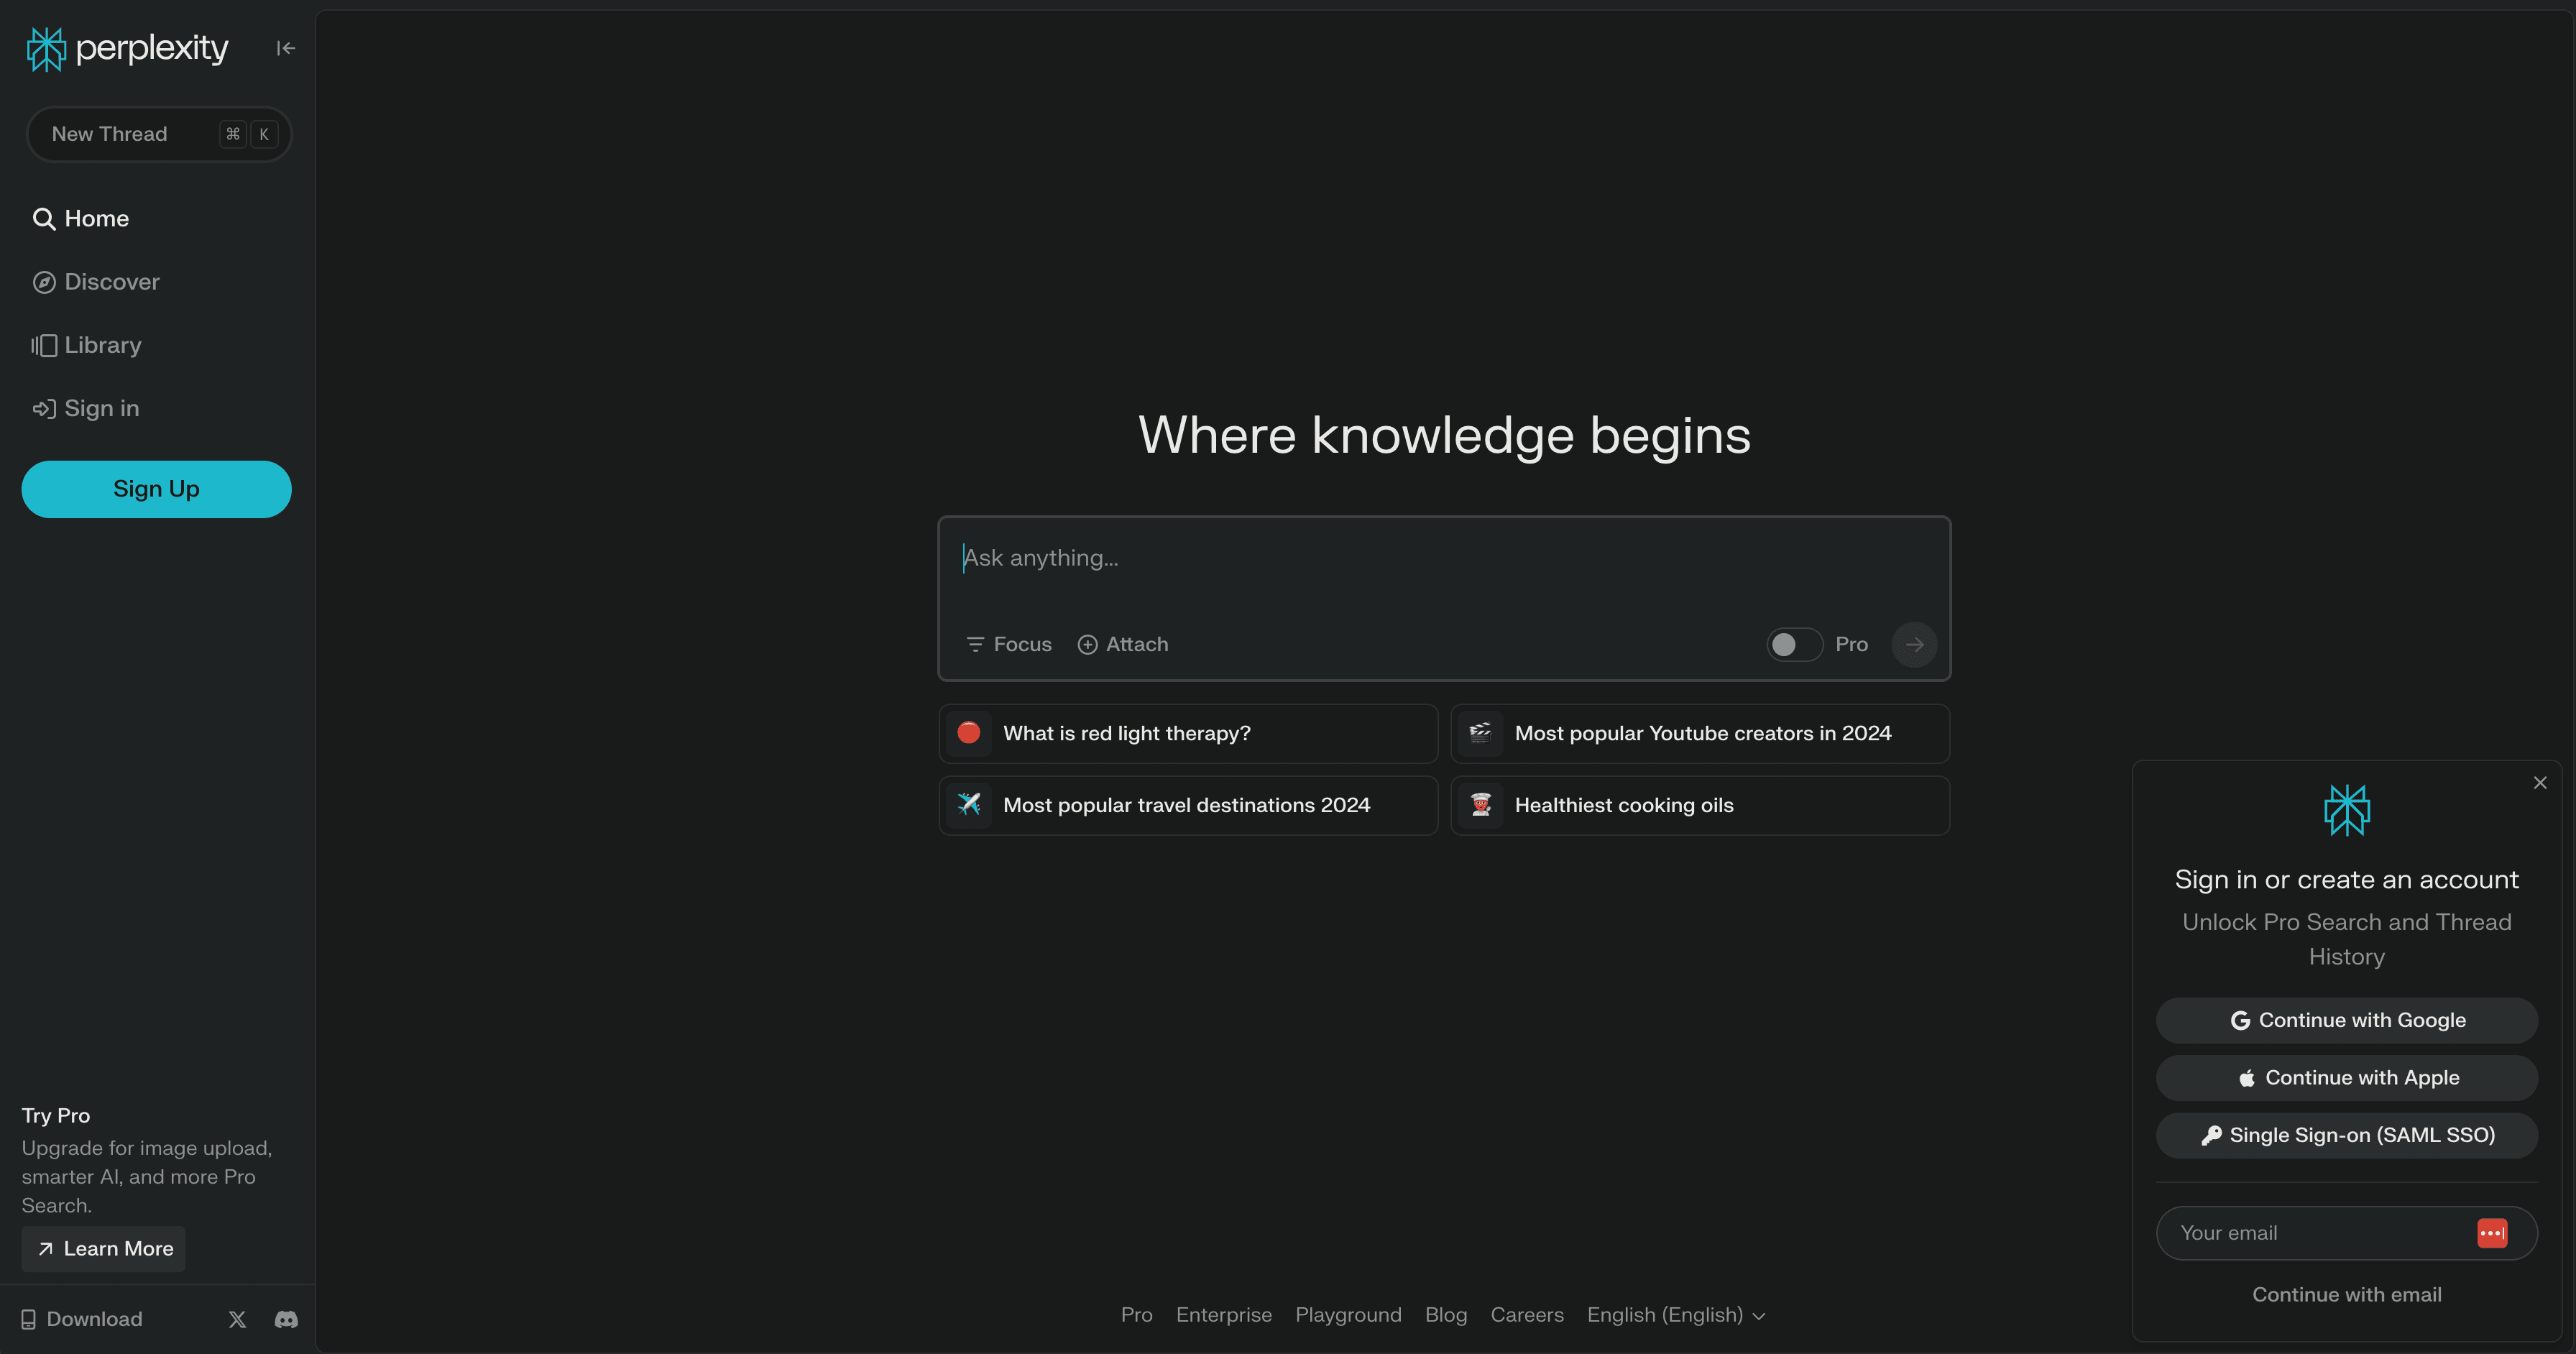Viewport: 2576px width, 1354px height.
Task: Choose the red light therapy suggestion
Action: pos(1188,734)
